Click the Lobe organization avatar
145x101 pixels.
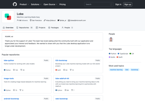[8, 17]
